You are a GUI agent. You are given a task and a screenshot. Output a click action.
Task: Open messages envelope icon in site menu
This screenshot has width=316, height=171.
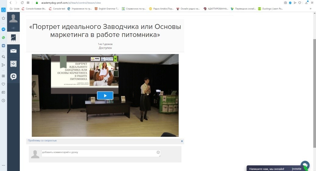[x=13, y=51]
